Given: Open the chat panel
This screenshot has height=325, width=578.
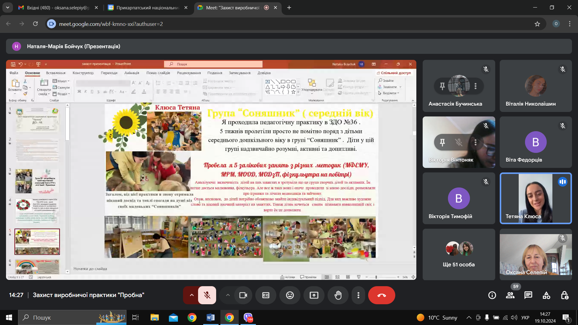Looking at the screenshot, I should 528,295.
